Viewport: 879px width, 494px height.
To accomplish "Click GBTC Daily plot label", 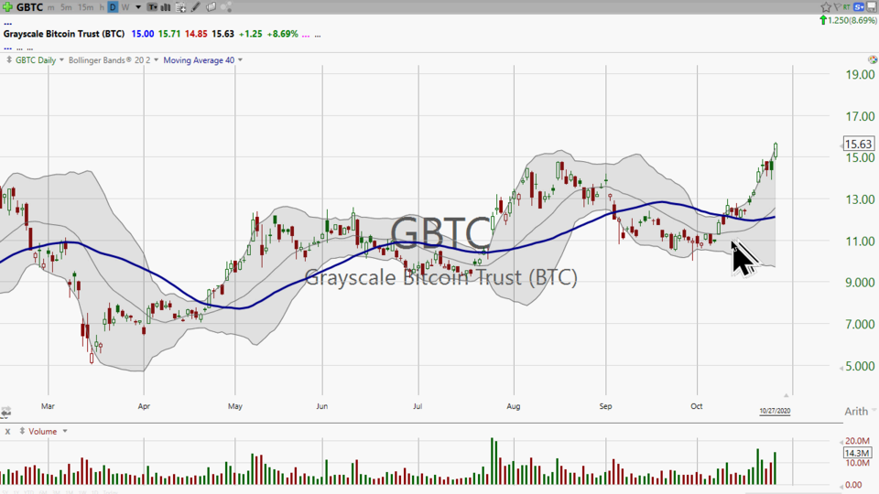I will click(36, 60).
